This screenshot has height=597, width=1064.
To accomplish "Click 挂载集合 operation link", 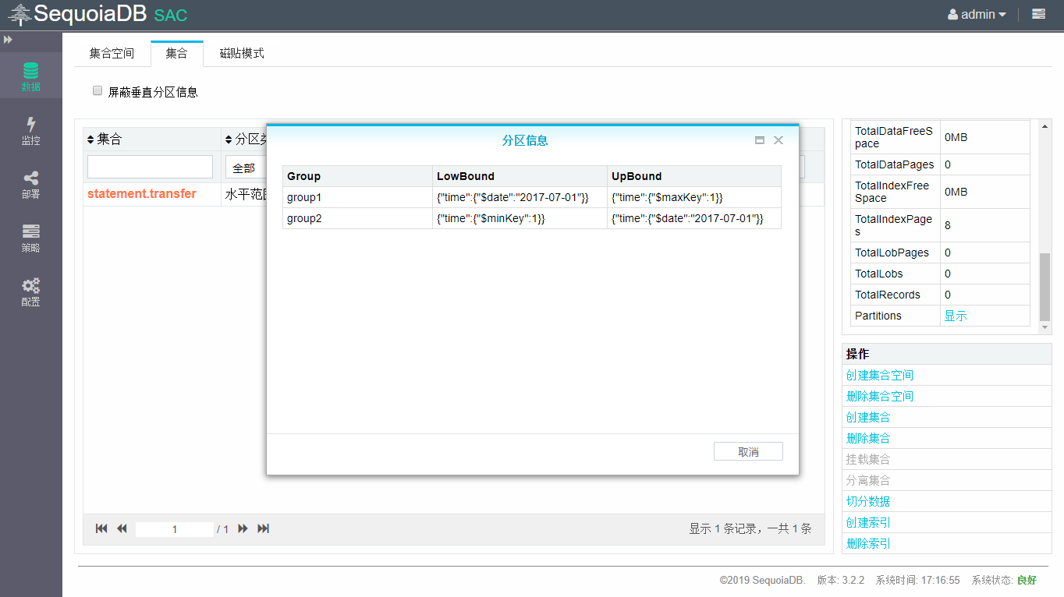I will coord(868,459).
